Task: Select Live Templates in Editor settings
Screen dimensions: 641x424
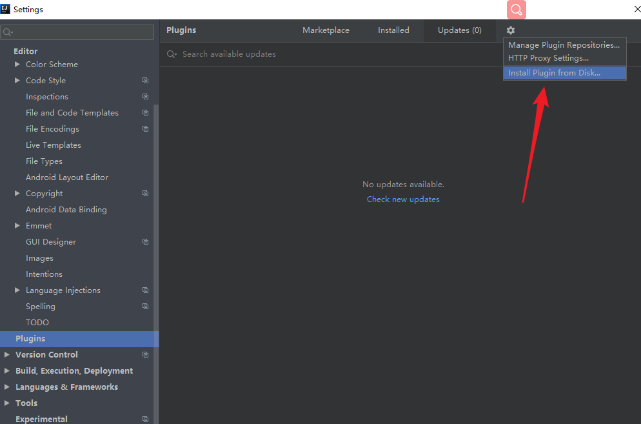Action: pos(54,145)
